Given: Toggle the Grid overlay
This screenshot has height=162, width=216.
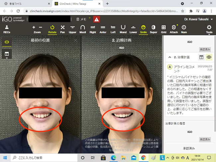Looking at the screenshot, I should [x=163, y=29].
